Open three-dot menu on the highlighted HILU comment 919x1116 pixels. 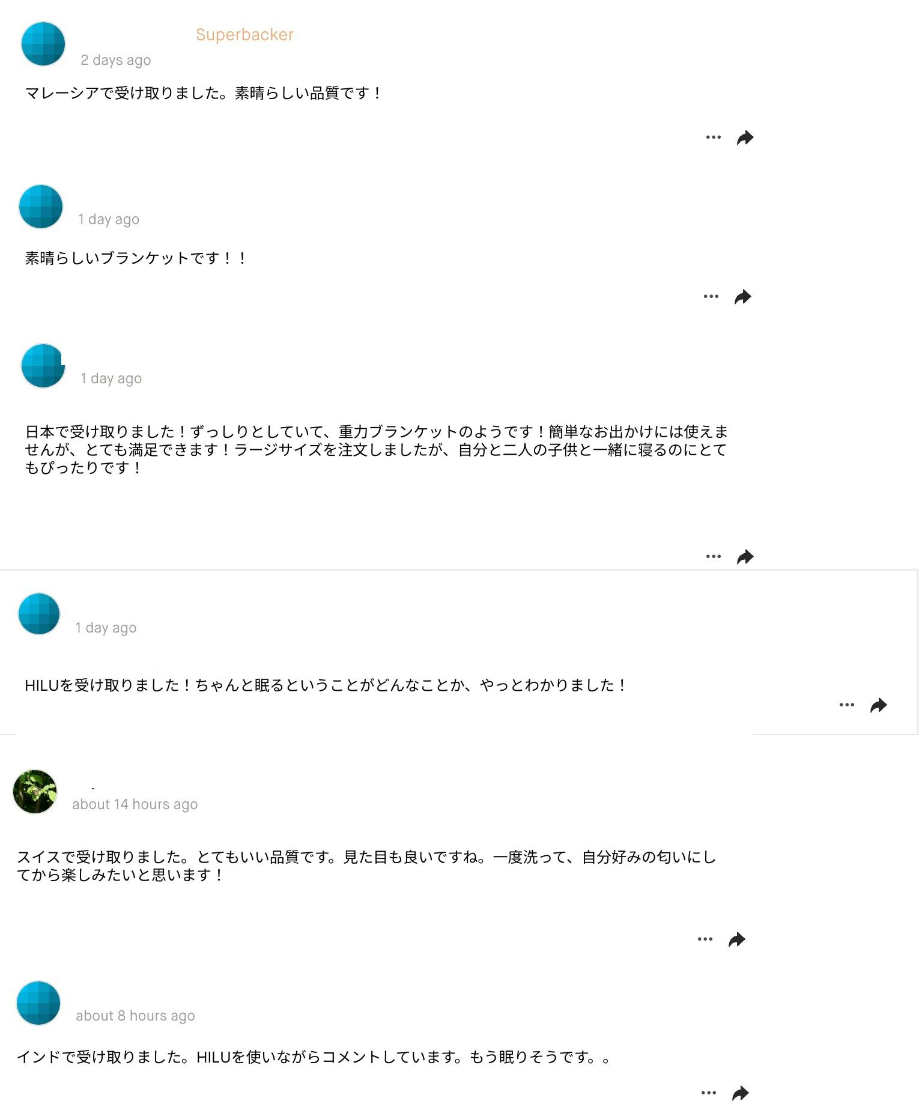tap(846, 705)
